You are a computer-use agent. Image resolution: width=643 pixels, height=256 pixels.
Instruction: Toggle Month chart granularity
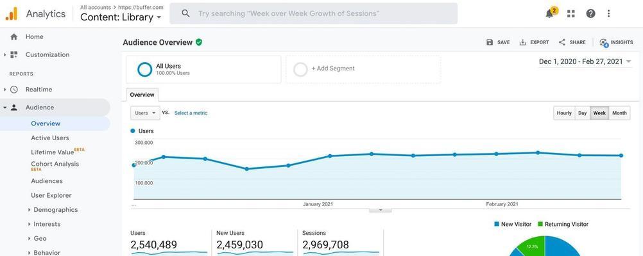[619, 113]
